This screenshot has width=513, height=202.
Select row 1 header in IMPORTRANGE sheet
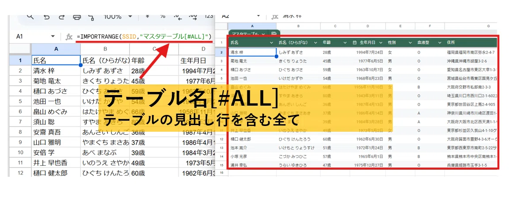(20, 60)
